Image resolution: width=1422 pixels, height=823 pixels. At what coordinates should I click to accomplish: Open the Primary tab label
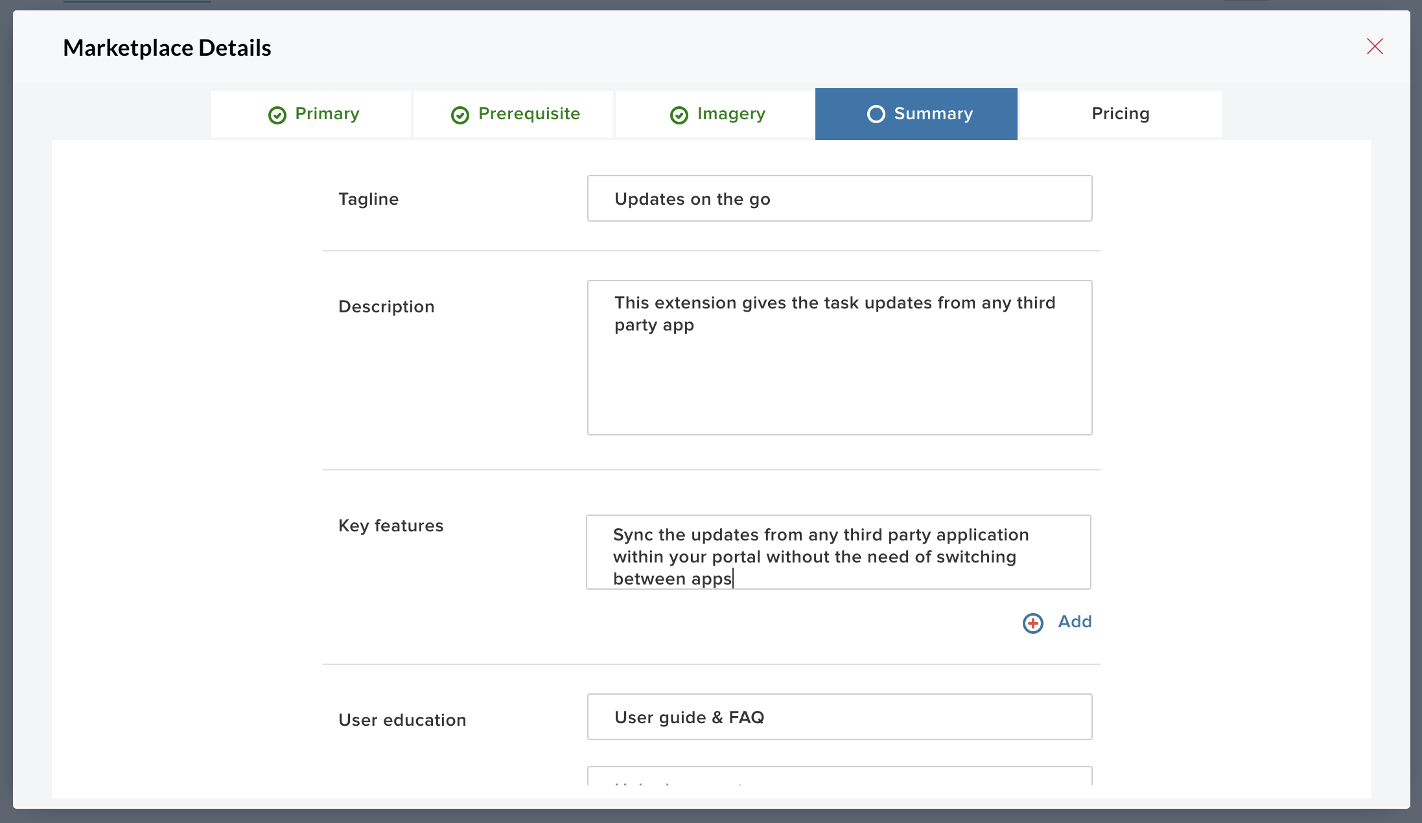[327, 114]
